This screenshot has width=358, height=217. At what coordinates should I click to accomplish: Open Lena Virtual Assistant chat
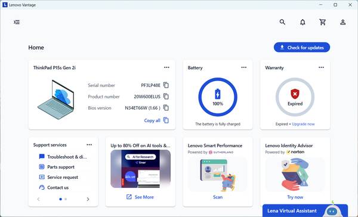[x=305, y=210]
